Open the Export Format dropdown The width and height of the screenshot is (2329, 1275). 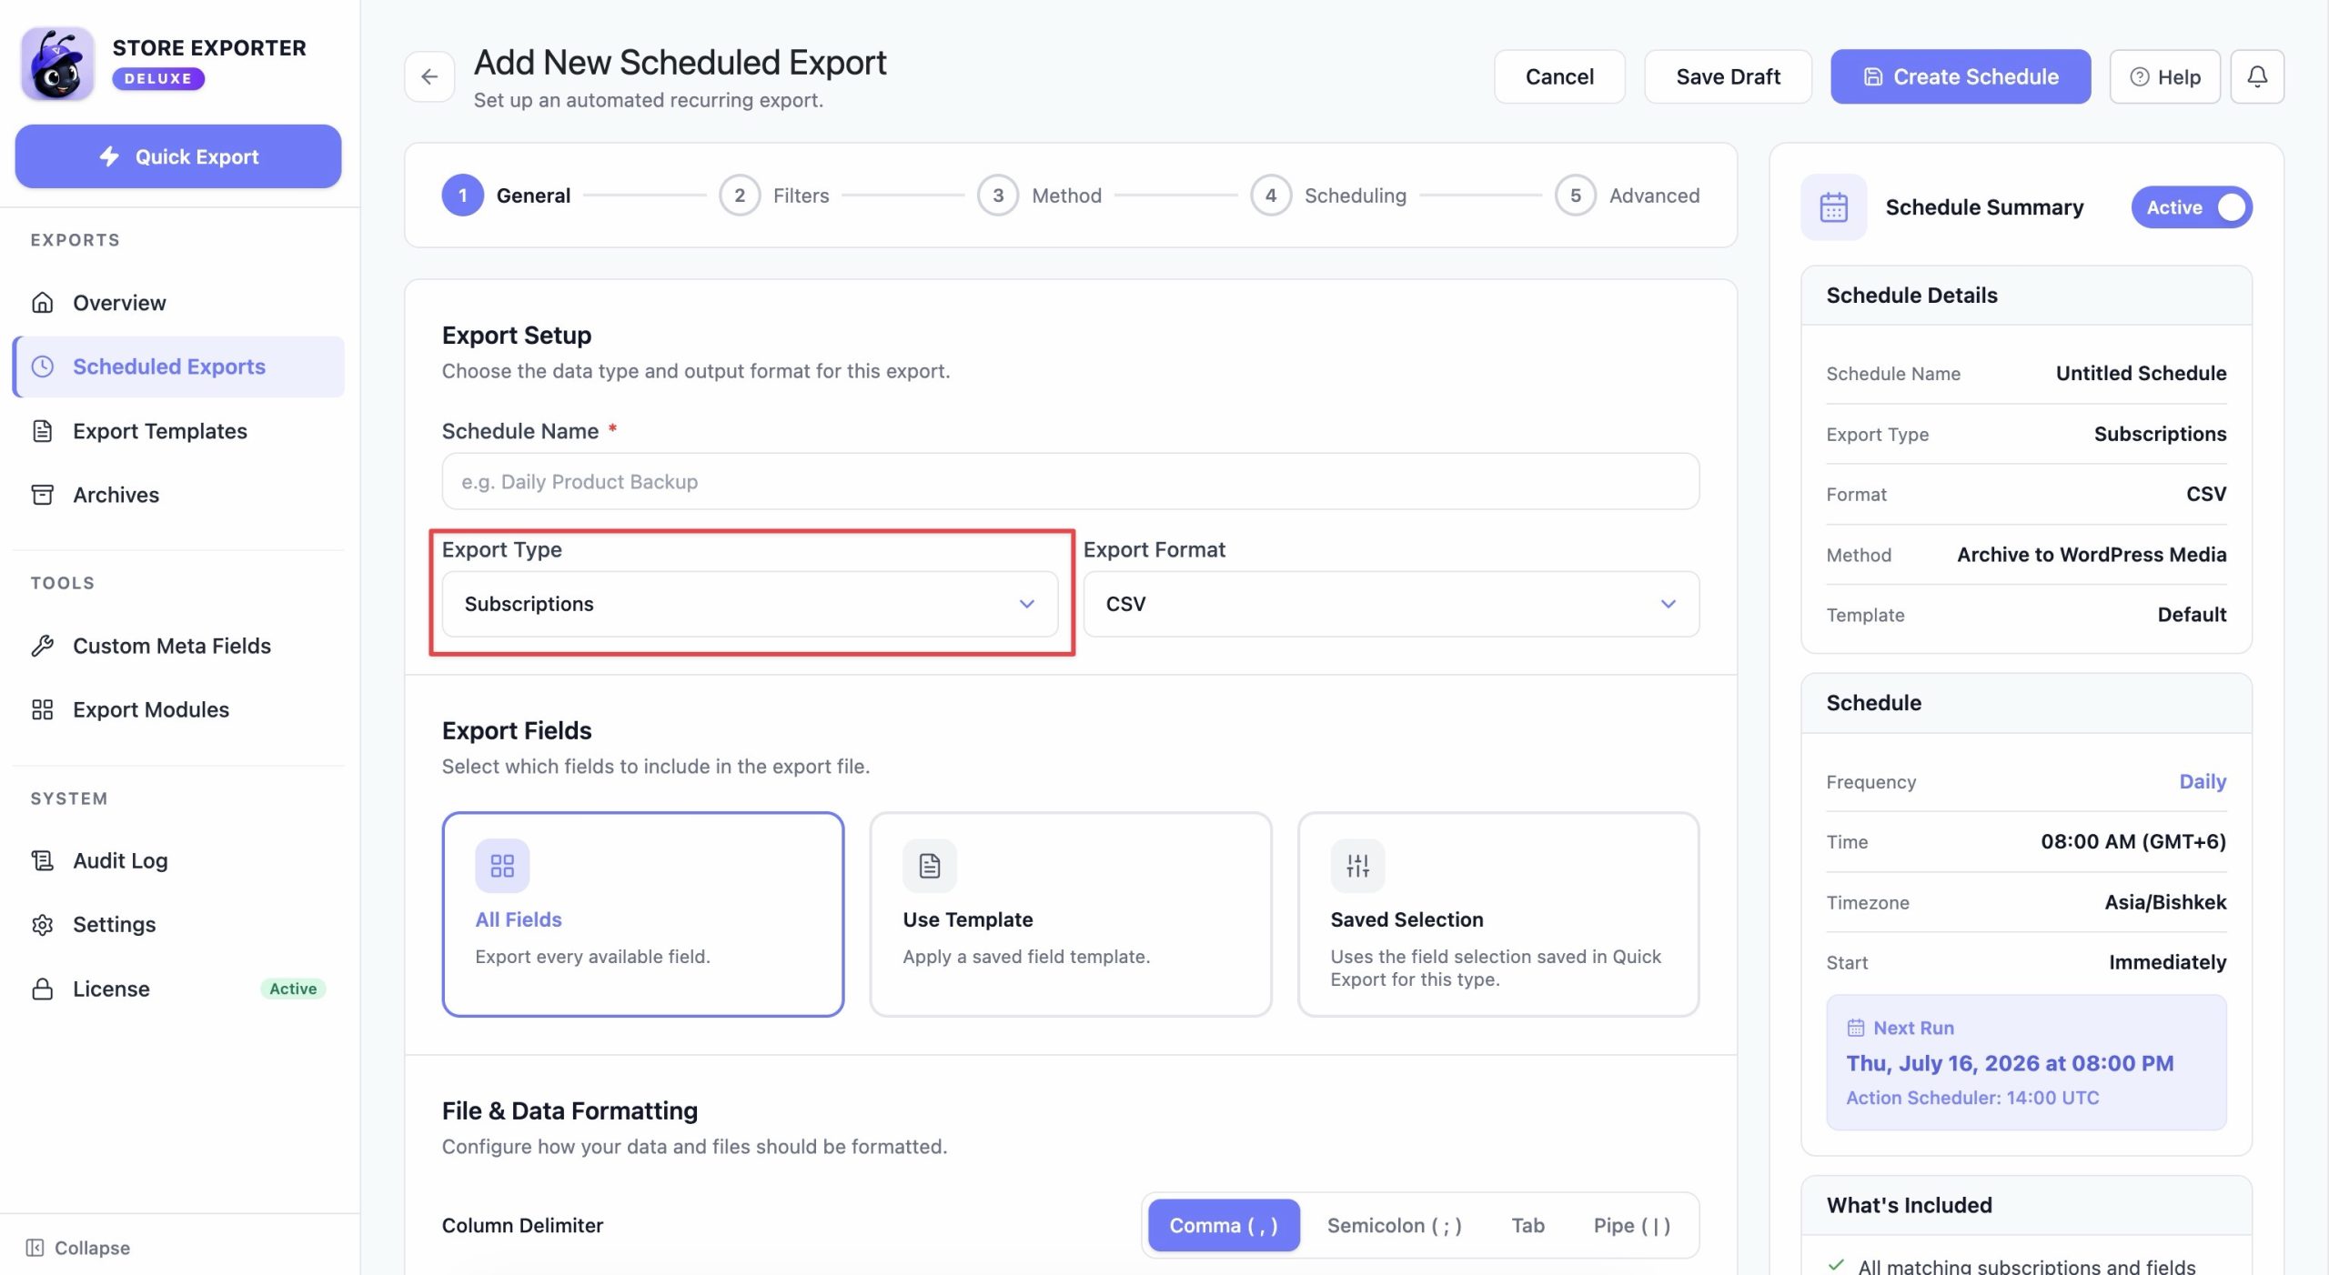[1391, 604]
